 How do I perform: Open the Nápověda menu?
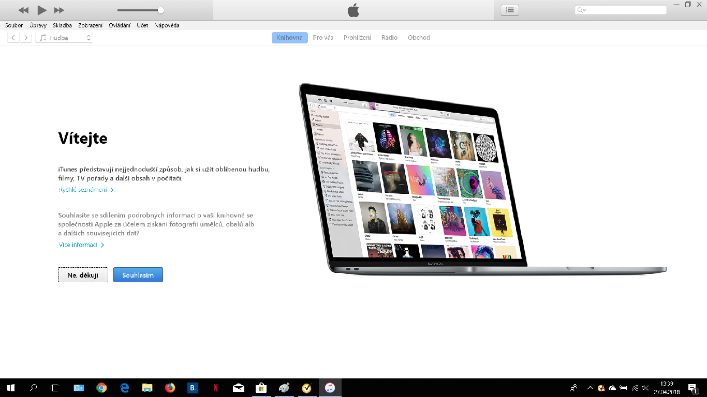point(167,25)
